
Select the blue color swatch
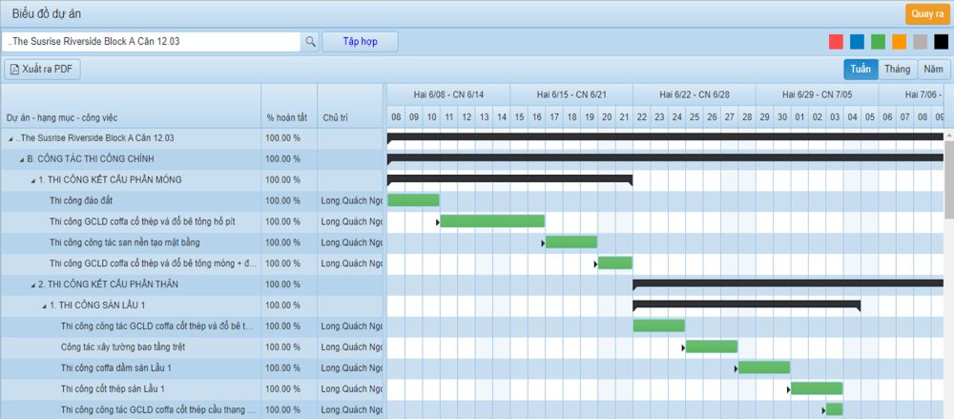tap(857, 42)
